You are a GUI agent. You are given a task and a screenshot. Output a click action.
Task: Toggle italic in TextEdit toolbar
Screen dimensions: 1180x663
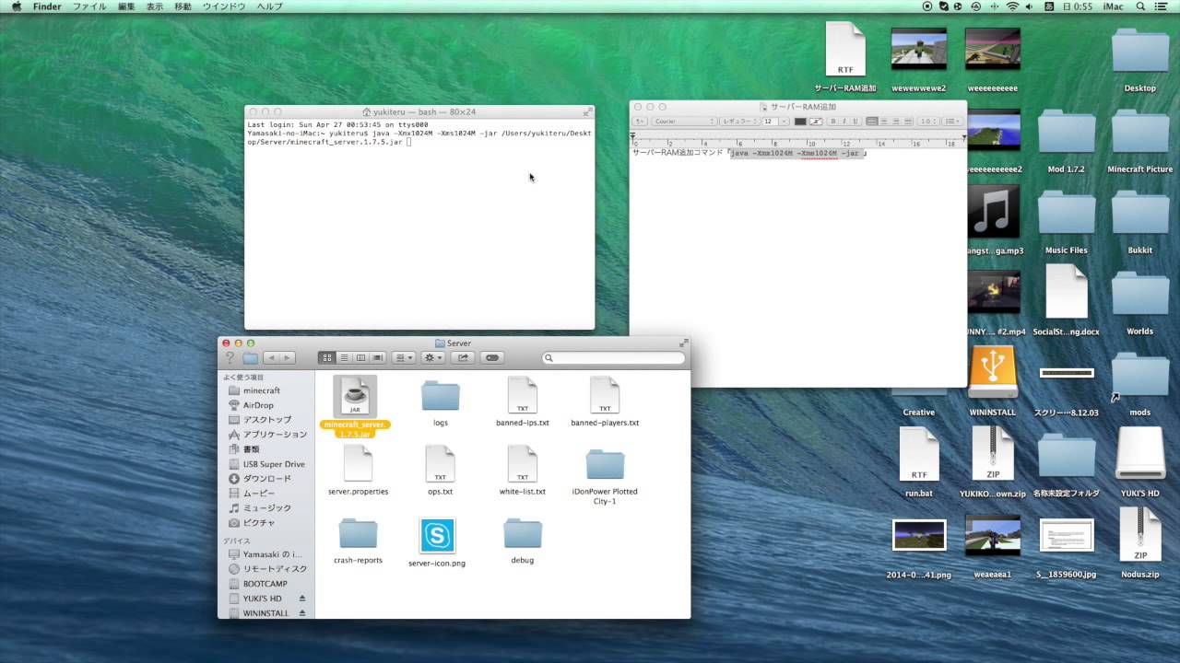844,122
